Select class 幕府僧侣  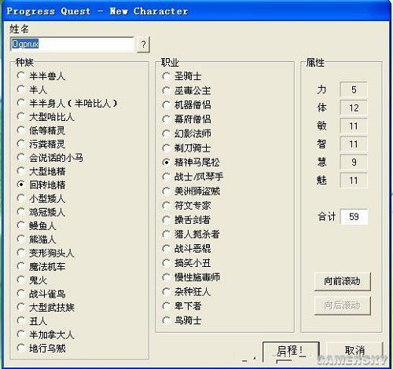(186, 119)
